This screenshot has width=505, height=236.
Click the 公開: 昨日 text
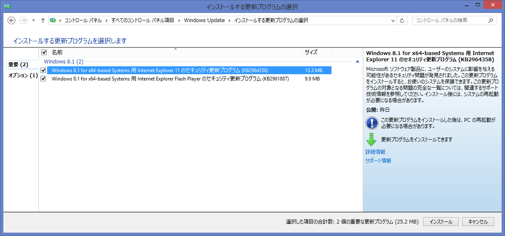click(x=378, y=110)
